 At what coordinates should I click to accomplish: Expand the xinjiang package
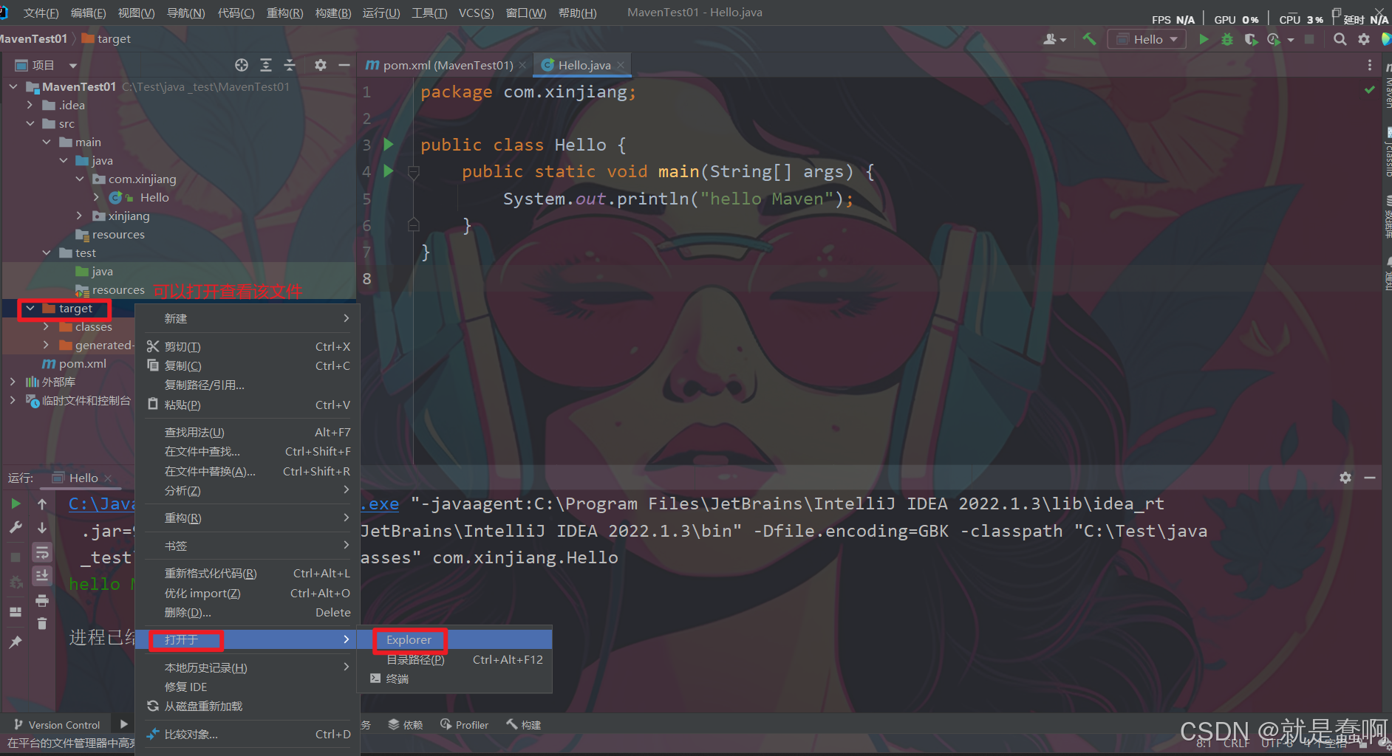coord(79,216)
